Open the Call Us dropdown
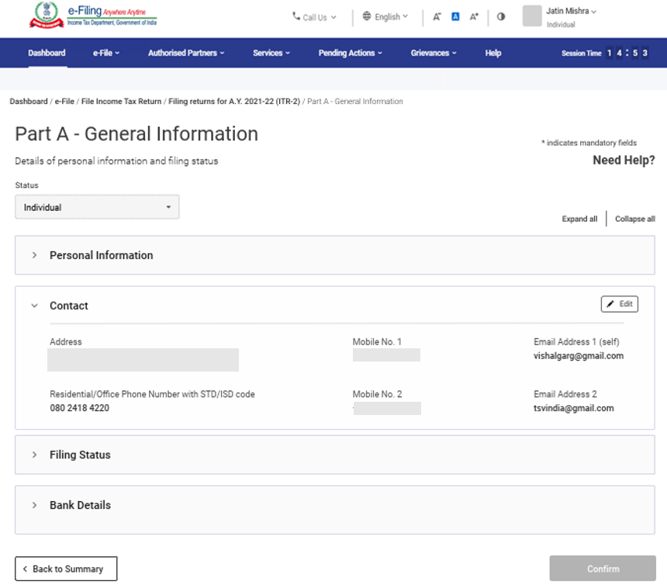The height and width of the screenshot is (588, 667). (314, 17)
